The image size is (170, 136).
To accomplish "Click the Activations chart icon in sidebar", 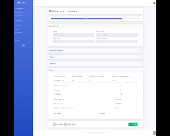I will tap(16, 16).
